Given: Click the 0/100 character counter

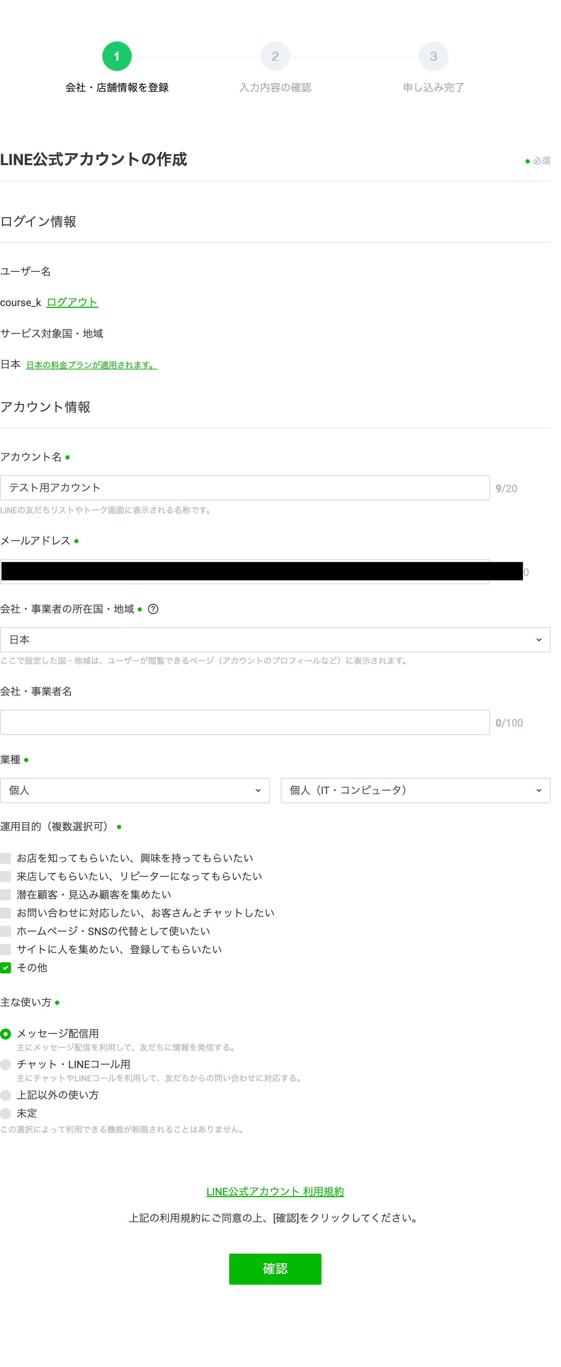Looking at the screenshot, I should [x=509, y=723].
